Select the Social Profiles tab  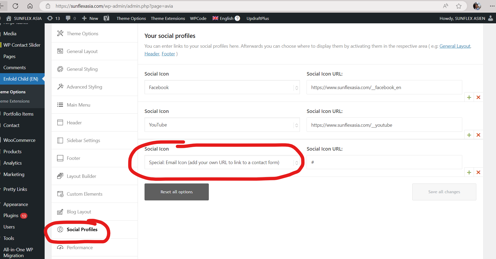tap(95, 229)
